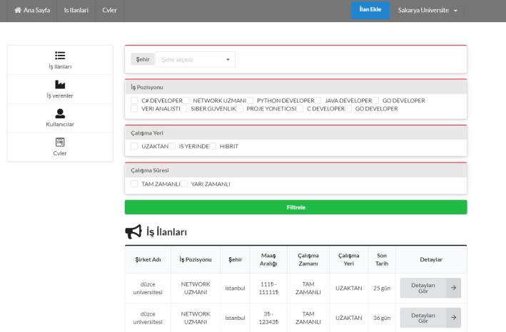Check the NETWORK UZMANI filter checkbox
This screenshot has height=332, width=506.
click(x=186, y=100)
